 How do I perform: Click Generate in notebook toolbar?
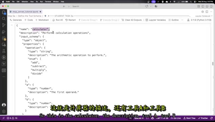click(x=16, y=20)
